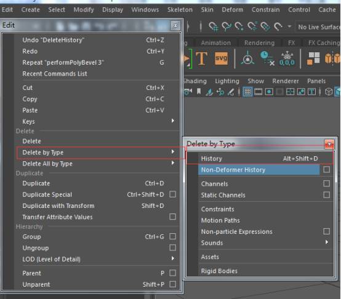Click the Snap to Grids magnet icon
Image resolution: width=341 pixels, height=299 pixels.
[x=213, y=26]
